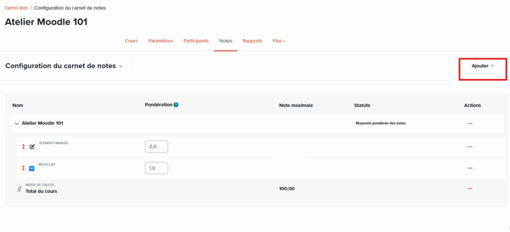
Task: Click the move arrow for Élément manuel
Action: pos(23,147)
